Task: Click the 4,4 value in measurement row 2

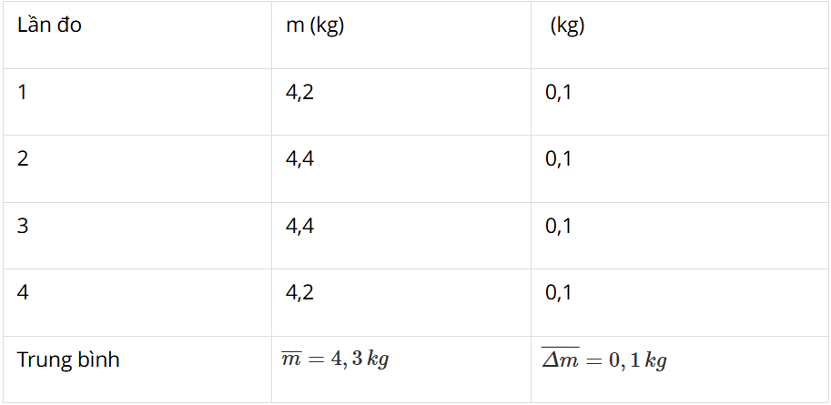Action: point(299,159)
